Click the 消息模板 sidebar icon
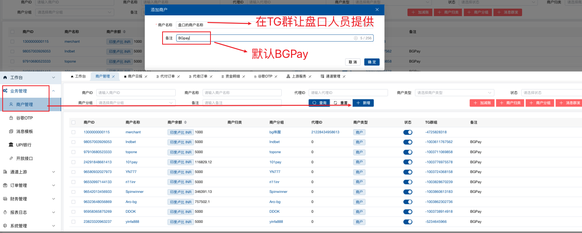This screenshot has height=233, width=582. tap(11, 131)
